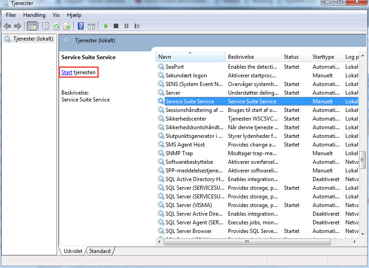Open the Handling menu
The image size is (369, 268).
click(x=34, y=15)
